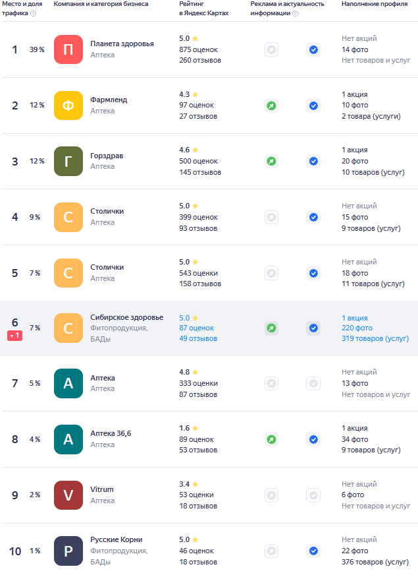Click the 376 товаров (услуг) text
The image size is (418, 577).
point(375,562)
